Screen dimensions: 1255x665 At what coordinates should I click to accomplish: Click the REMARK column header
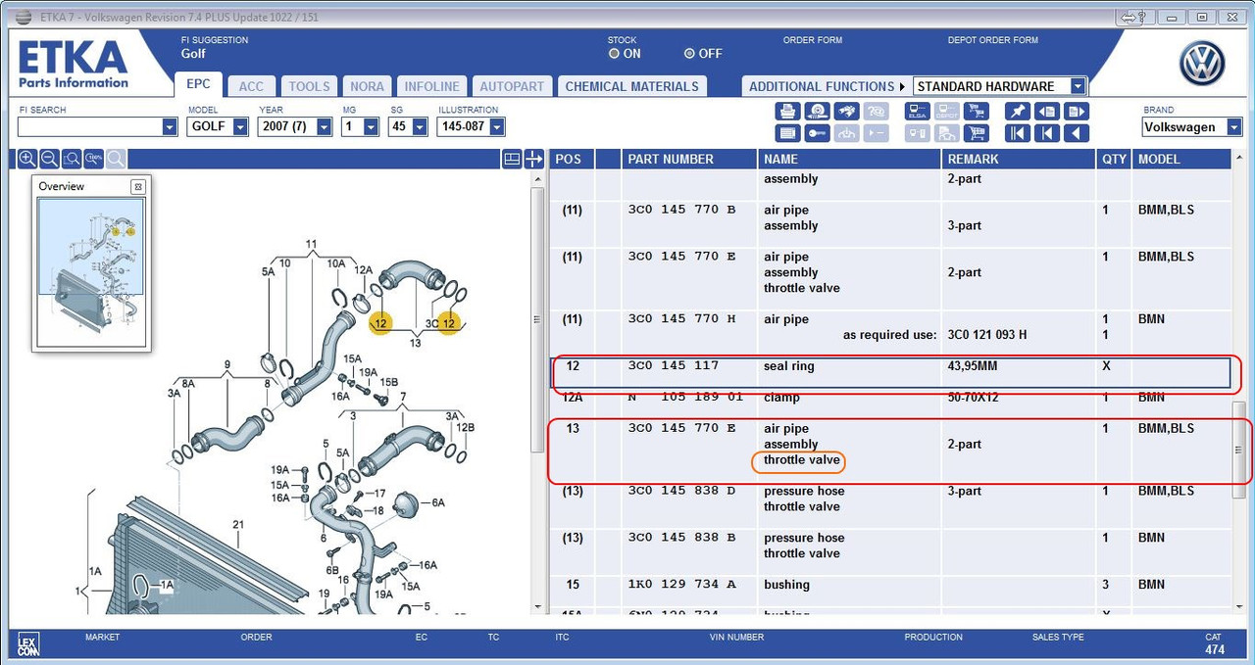1020,159
